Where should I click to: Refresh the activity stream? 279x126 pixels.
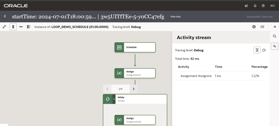coord(264,50)
